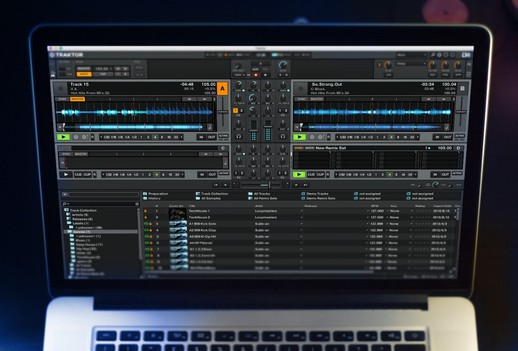518x351 pixels.
Task: Click the FRZ button in FX unit
Action: pyautogui.click(x=446, y=75)
